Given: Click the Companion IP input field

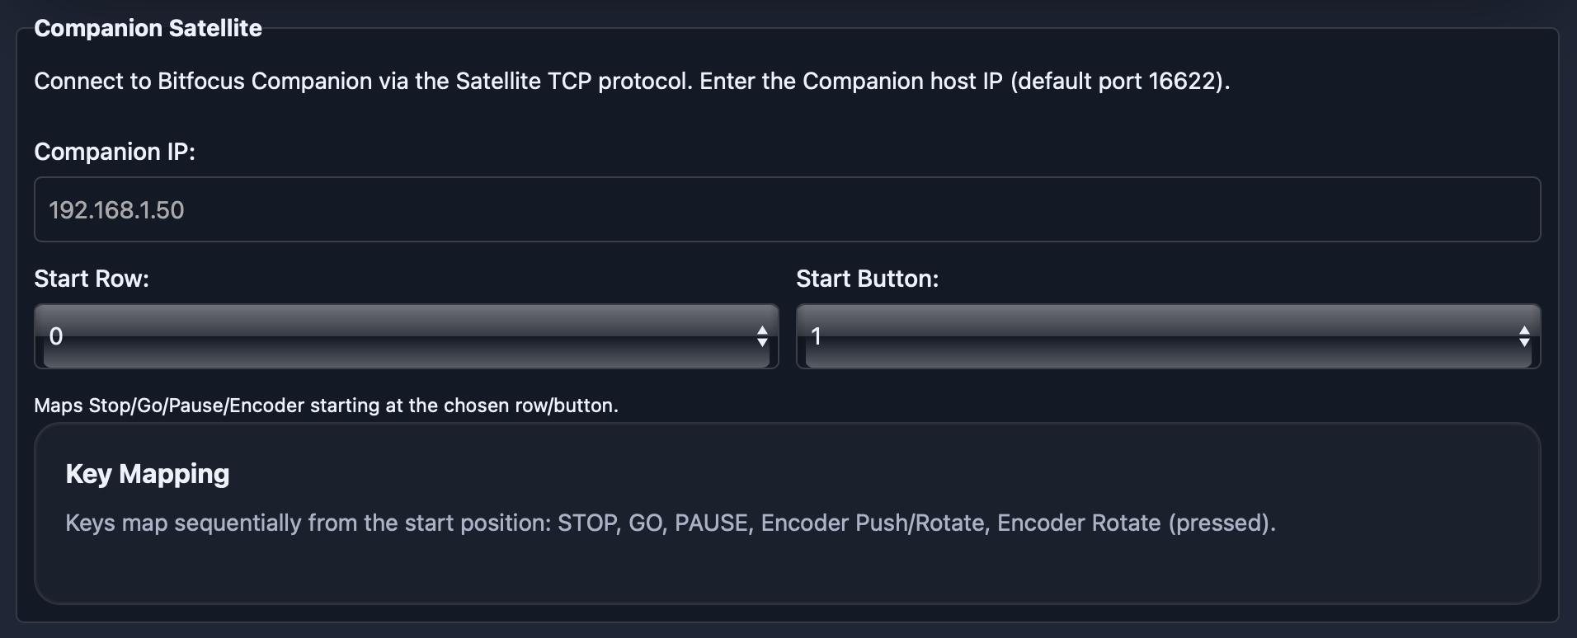Looking at the screenshot, I should (x=787, y=209).
